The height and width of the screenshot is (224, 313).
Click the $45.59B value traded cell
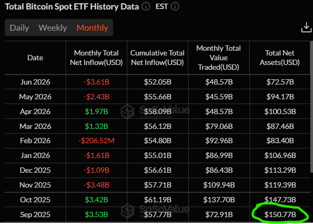point(219,97)
